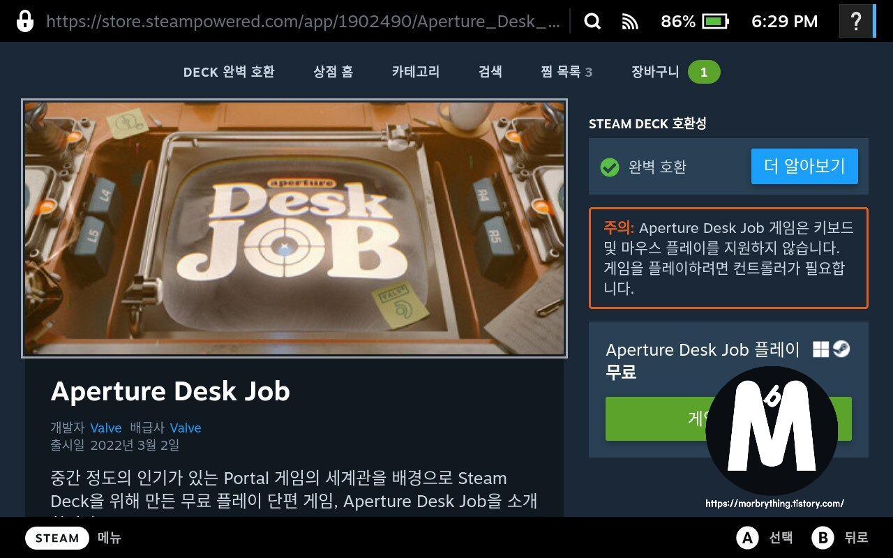Click the 더 알아보기 button

tap(804, 166)
